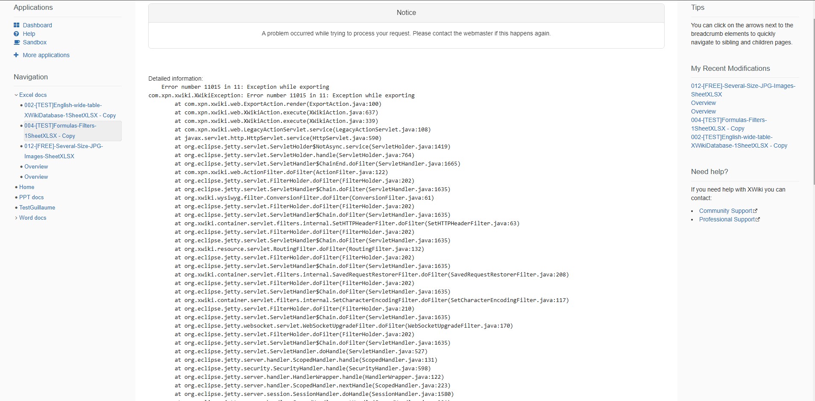Screen dimensions: 815x401
Task: Click the ServletHandler.doHandle stack trace line
Action: 301,352
